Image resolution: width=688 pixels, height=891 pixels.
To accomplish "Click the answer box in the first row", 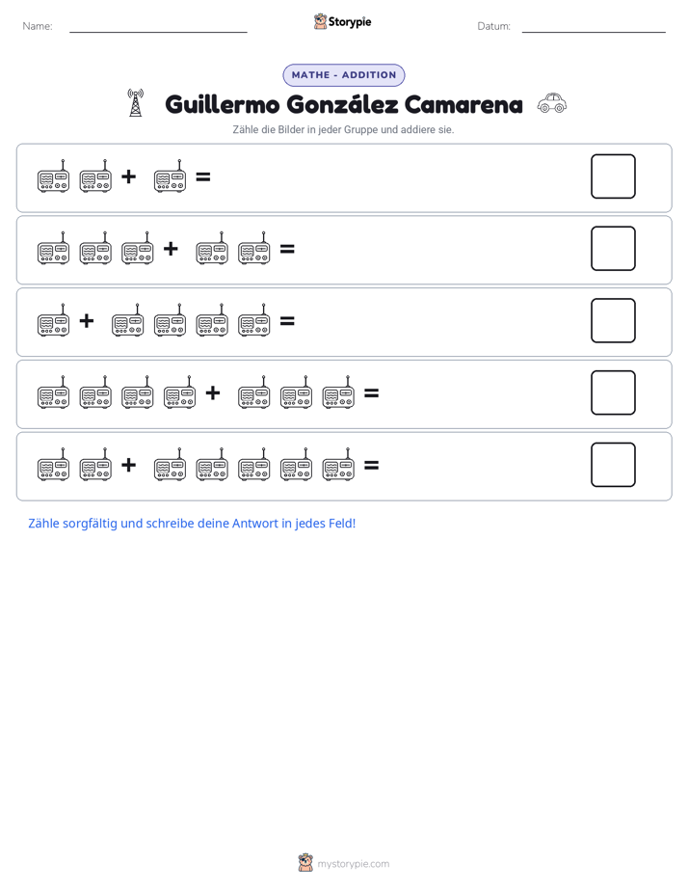I will [613, 176].
